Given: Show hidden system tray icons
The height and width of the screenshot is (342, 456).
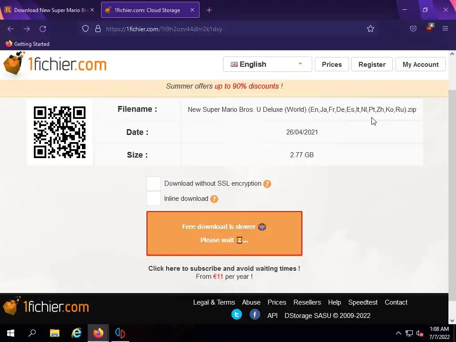Looking at the screenshot, I should (399, 333).
